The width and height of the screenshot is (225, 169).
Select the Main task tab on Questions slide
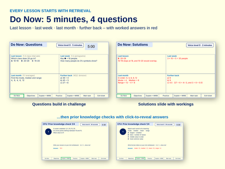click(x=87, y=96)
